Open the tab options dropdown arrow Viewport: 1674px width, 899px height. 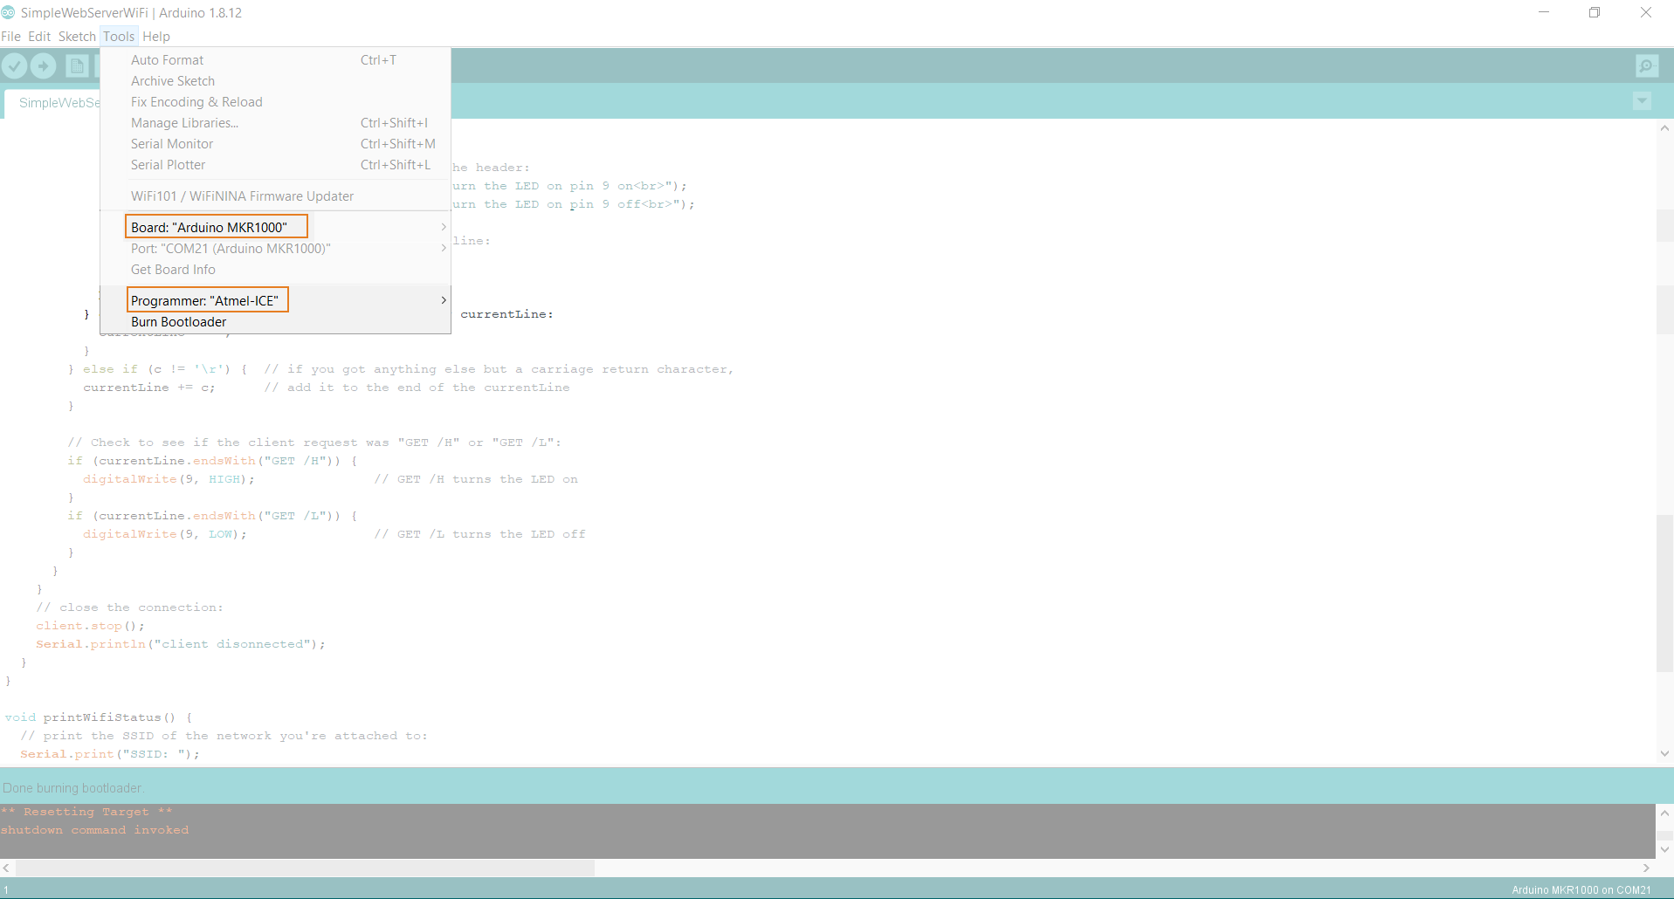coord(1642,101)
